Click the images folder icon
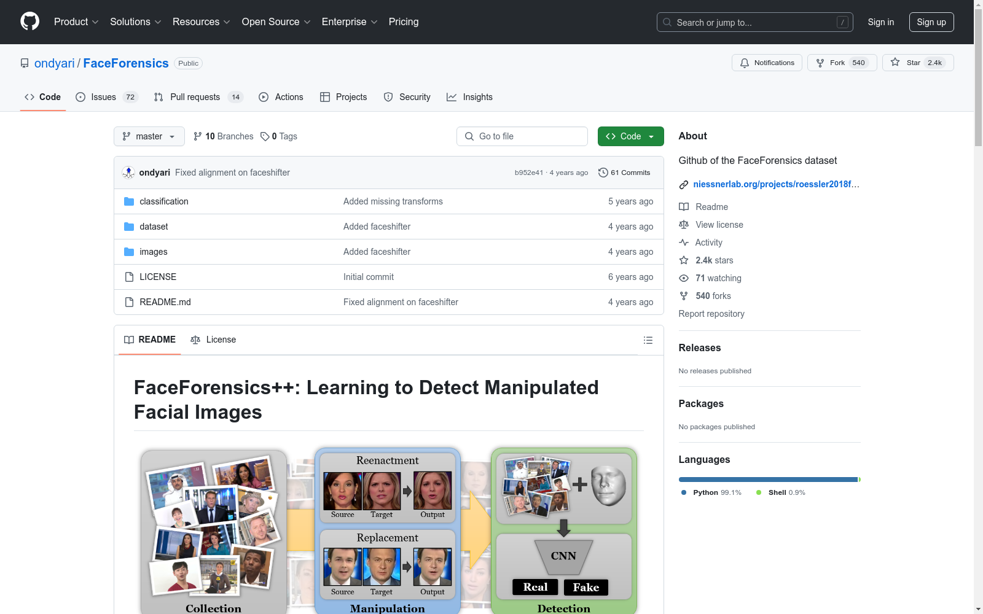This screenshot has width=983, height=614. (129, 252)
